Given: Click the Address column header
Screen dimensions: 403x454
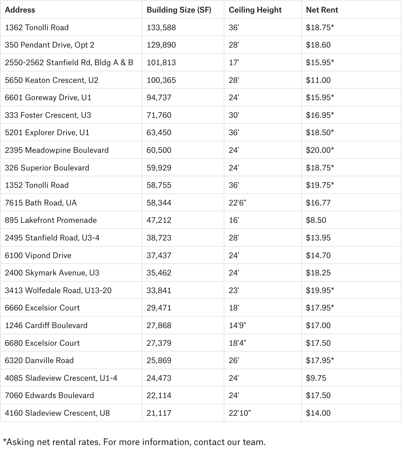Looking at the screenshot, I should 20,10.
